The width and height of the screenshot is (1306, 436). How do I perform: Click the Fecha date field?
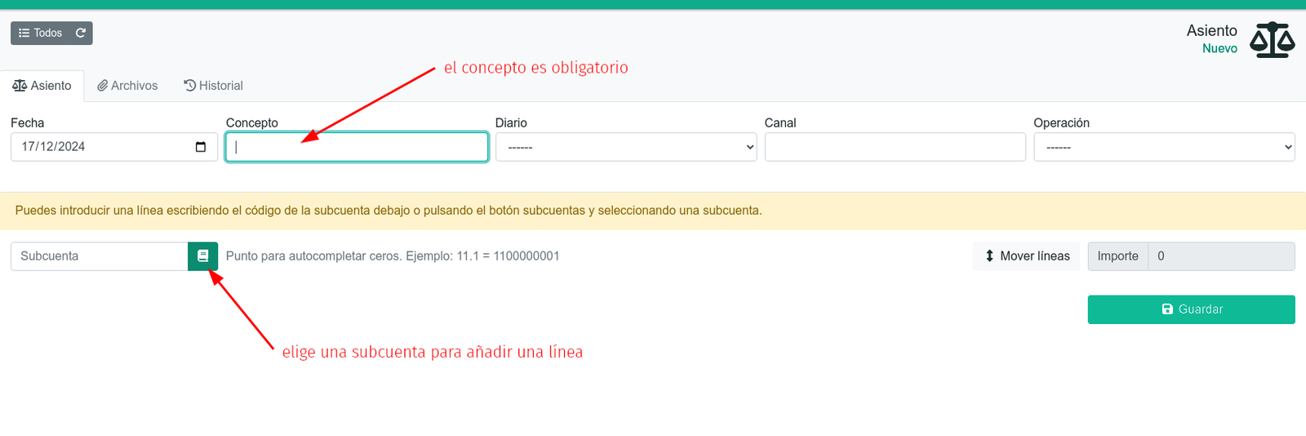point(114,147)
